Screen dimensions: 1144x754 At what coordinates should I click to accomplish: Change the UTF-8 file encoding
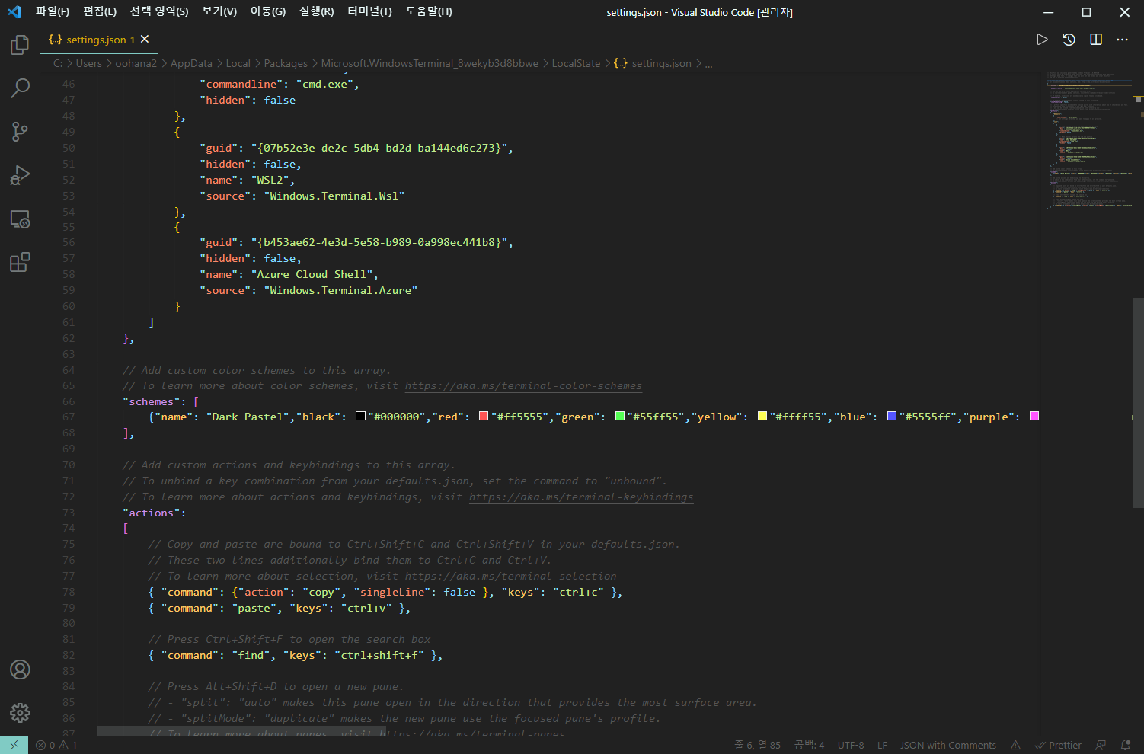851,745
